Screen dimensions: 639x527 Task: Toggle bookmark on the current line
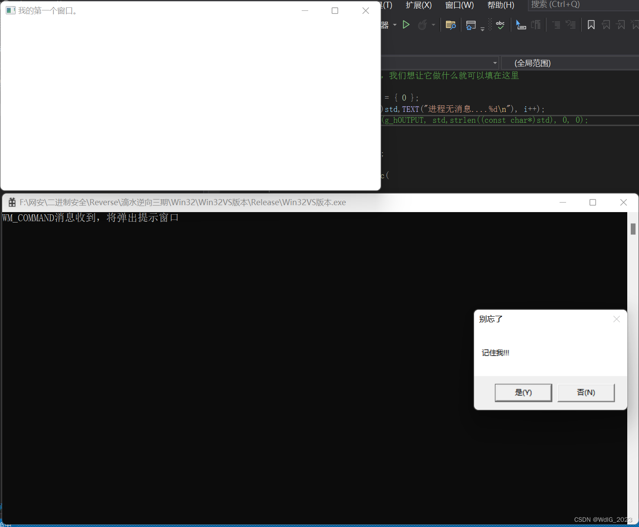591,25
